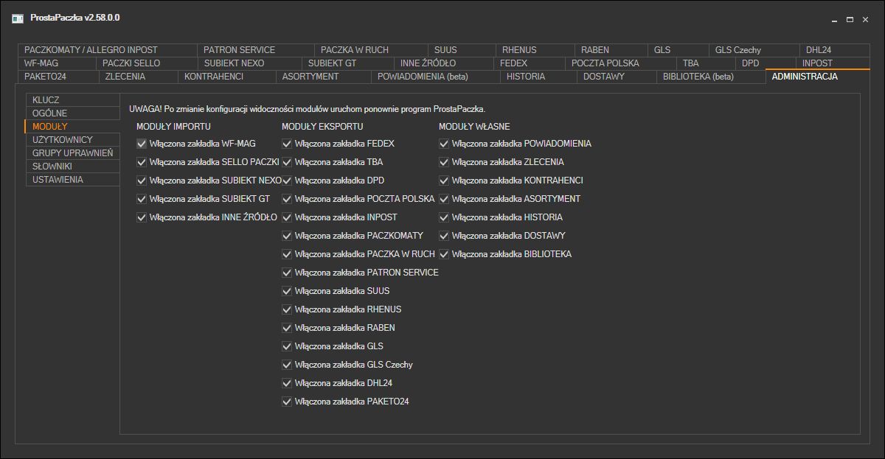Uncheck the WF-MAG import tab checkbox
Viewport: 885px width, 459px height.
pos(142,144)
